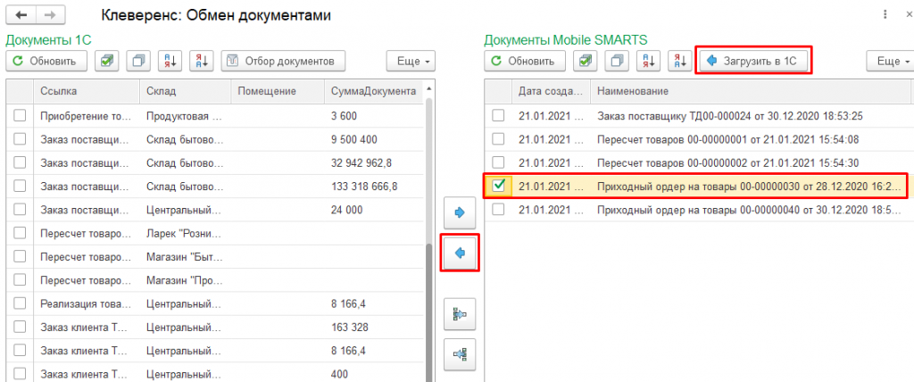Uncheck all documents in 1C panel
The width and height of the screenshot is (914, 382).
(x=138, y=61)
